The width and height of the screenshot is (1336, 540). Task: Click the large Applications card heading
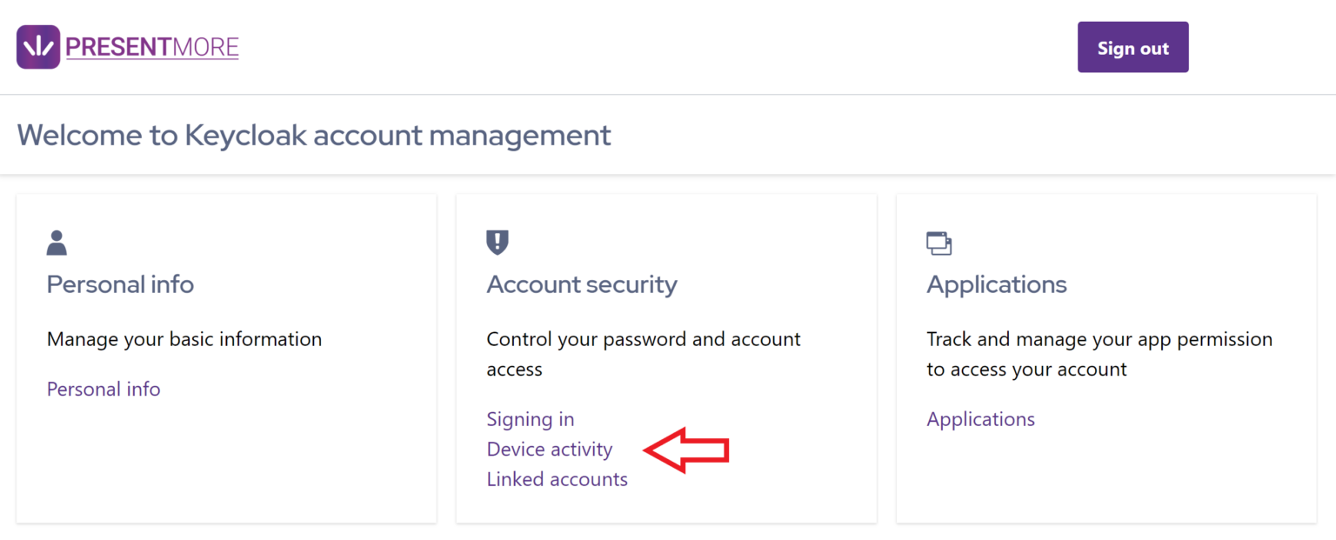[997, 284]
